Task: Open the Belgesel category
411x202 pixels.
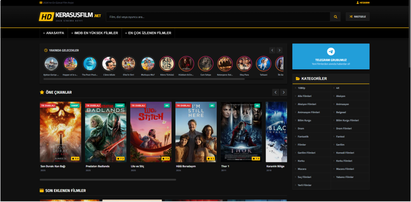Action: pos(341,112)
